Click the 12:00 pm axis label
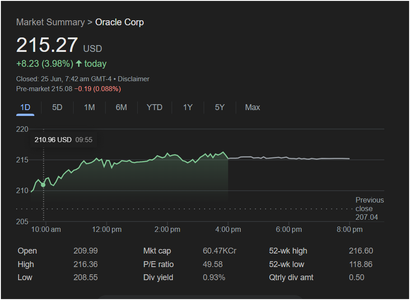Screen dimensions: 410x300 [107, 230]
